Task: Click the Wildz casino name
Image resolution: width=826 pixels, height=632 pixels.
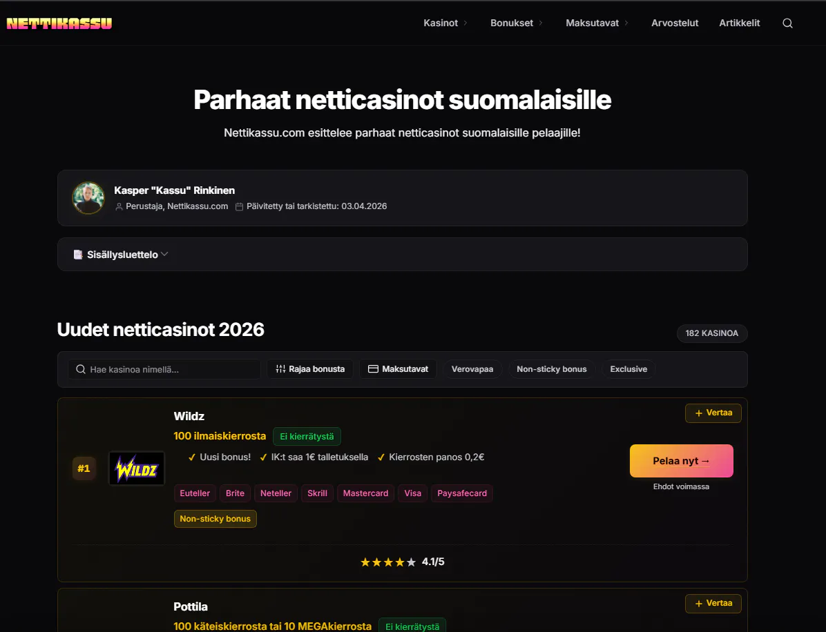Action: (x=189, y=416)
